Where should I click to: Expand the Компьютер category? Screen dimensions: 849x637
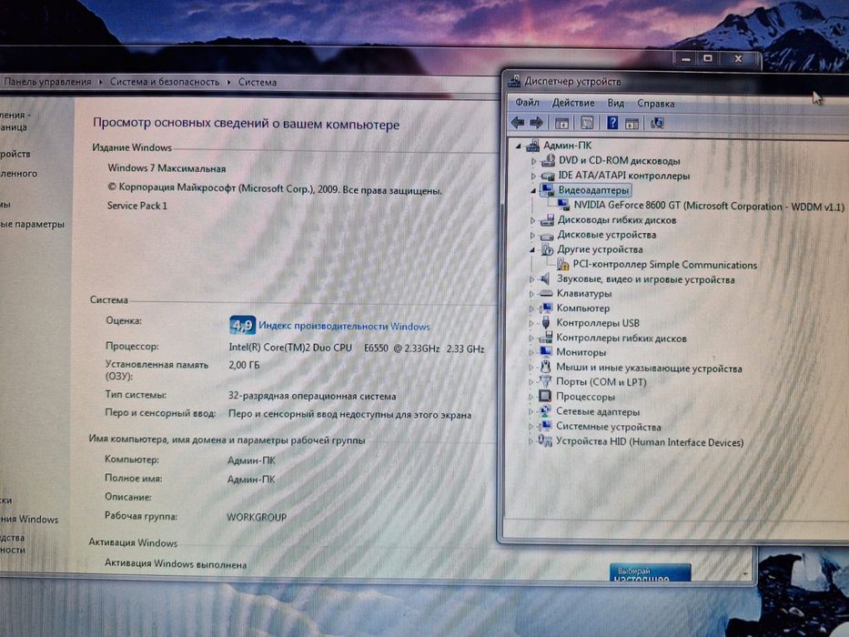532,308
